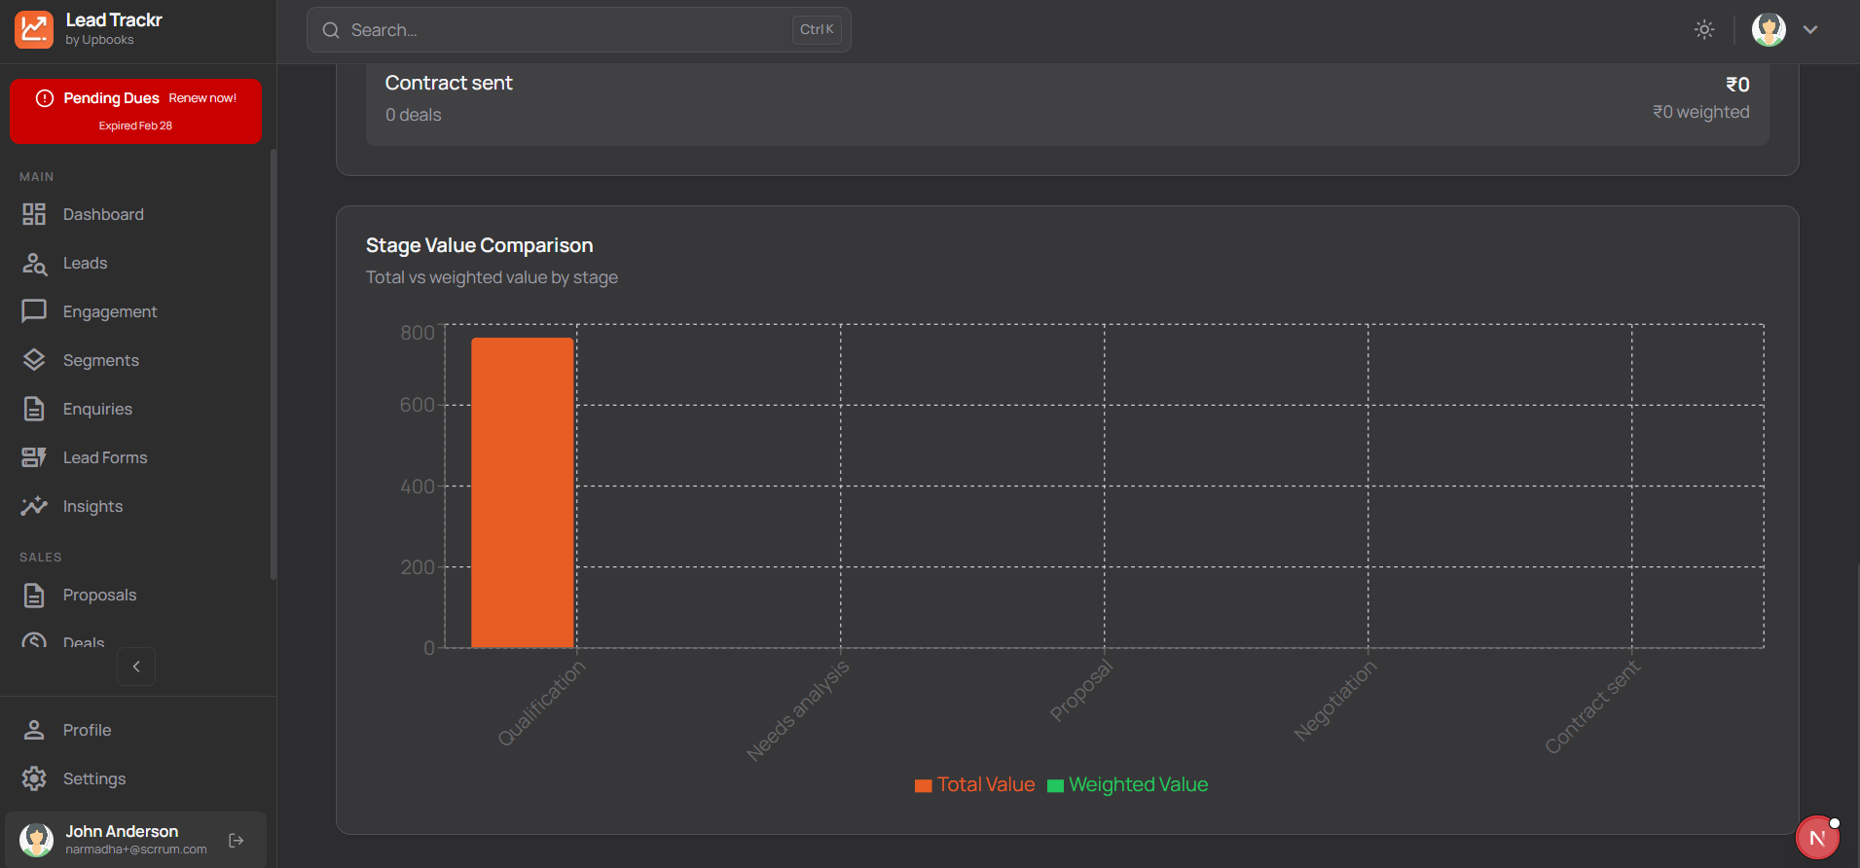Click Proposal axis label
This screenshot has width=1860, height=868.
tap(1080, 690)
